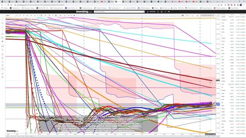The width and height of the screenshot is (246, 138).
Task: Click the browser home icon
Action: click(x=11, y=5)
